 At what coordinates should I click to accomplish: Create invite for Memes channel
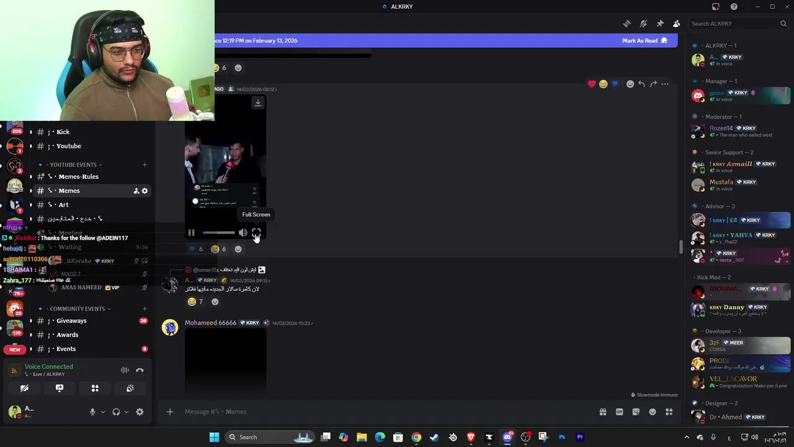tap(136, 191)
